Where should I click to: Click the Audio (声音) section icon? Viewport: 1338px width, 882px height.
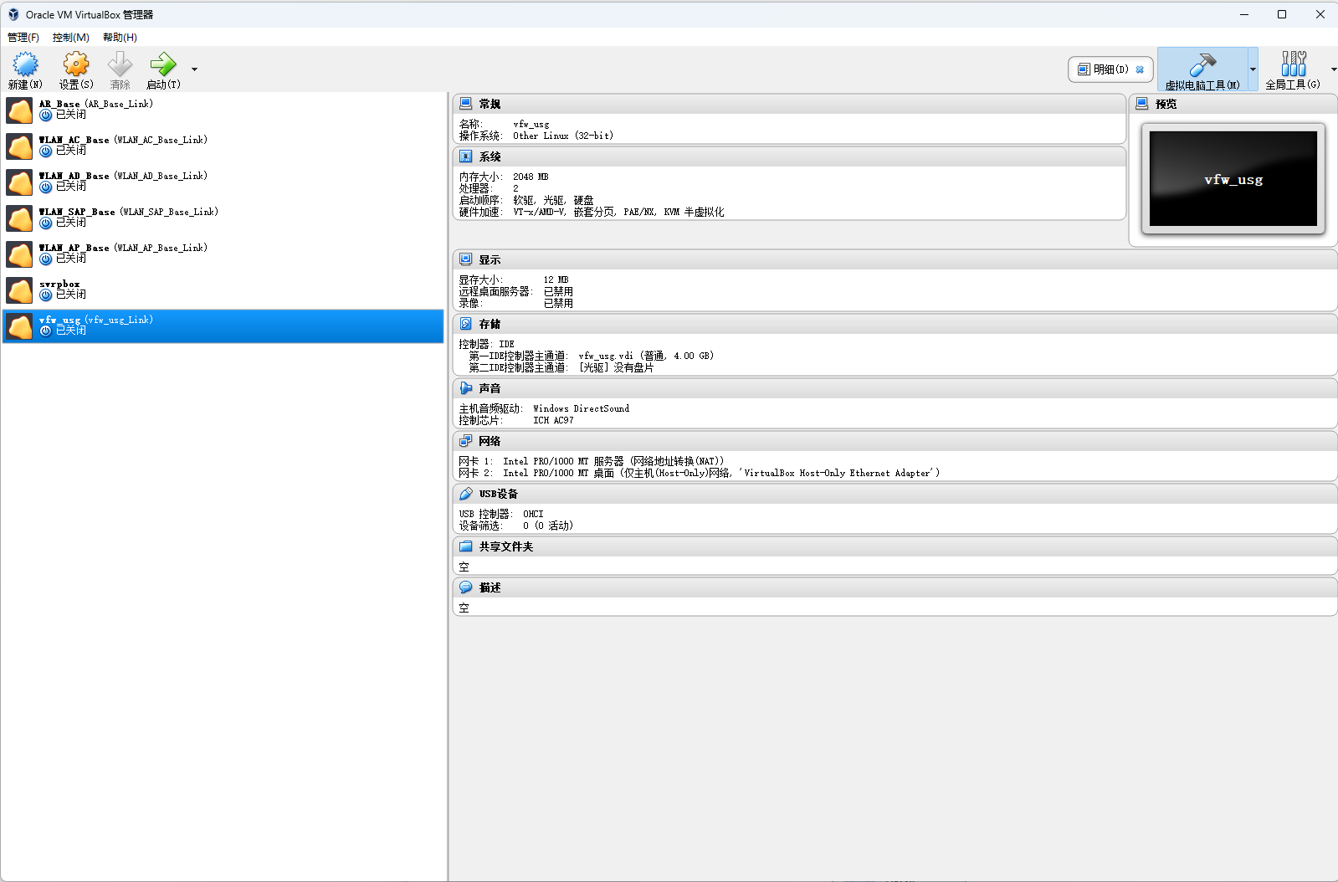(466, 388)
